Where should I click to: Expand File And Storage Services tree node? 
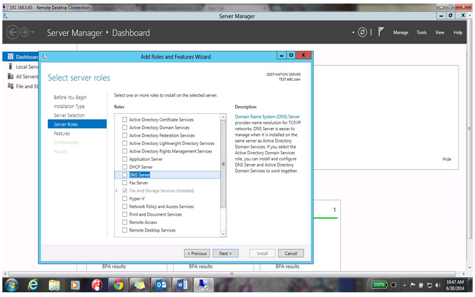click(117, 191)
